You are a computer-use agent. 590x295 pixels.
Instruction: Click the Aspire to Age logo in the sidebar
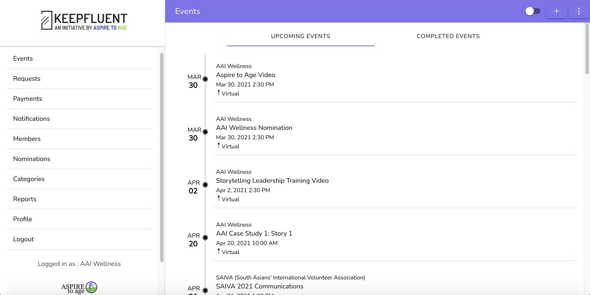tap(79, 288)
